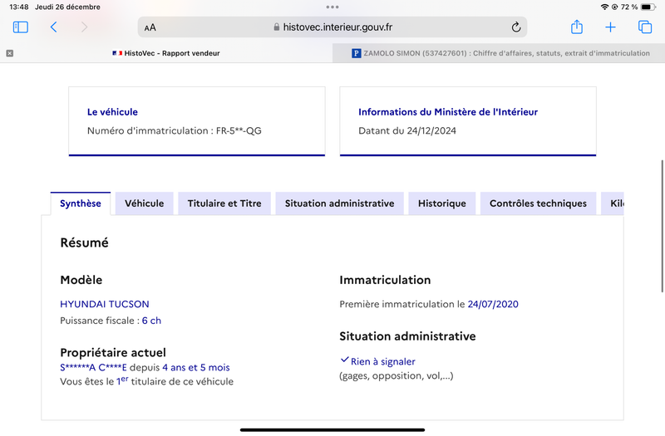Go back to the previous page
Viewport: 665px width, 436px height.
pos(53,27)
